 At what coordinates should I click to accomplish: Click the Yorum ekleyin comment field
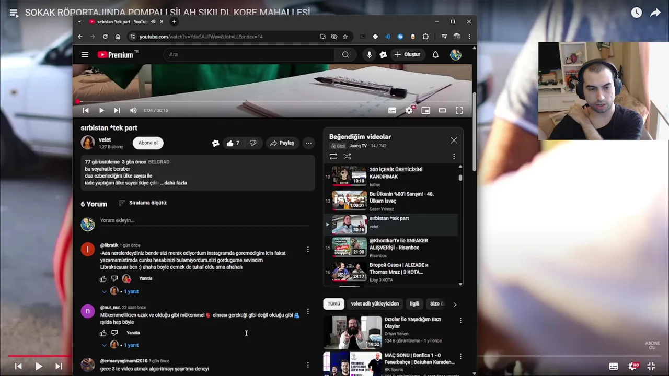pyautogui.click(x=205, y=221)
